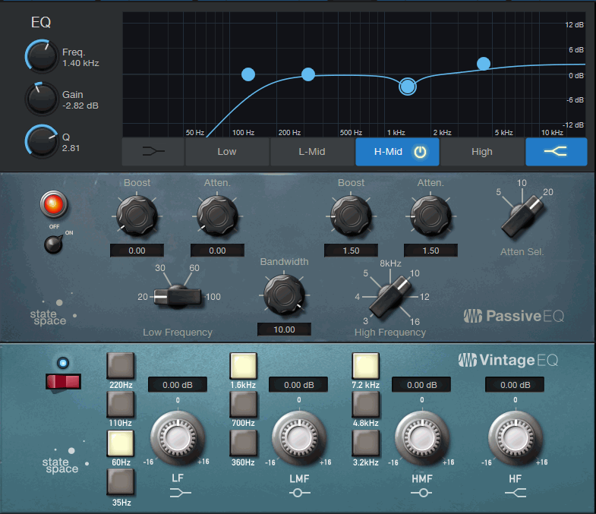The height and width of the screenshot is (514, 596).
Task: Click the EQ Q knob
Action: 41,141
